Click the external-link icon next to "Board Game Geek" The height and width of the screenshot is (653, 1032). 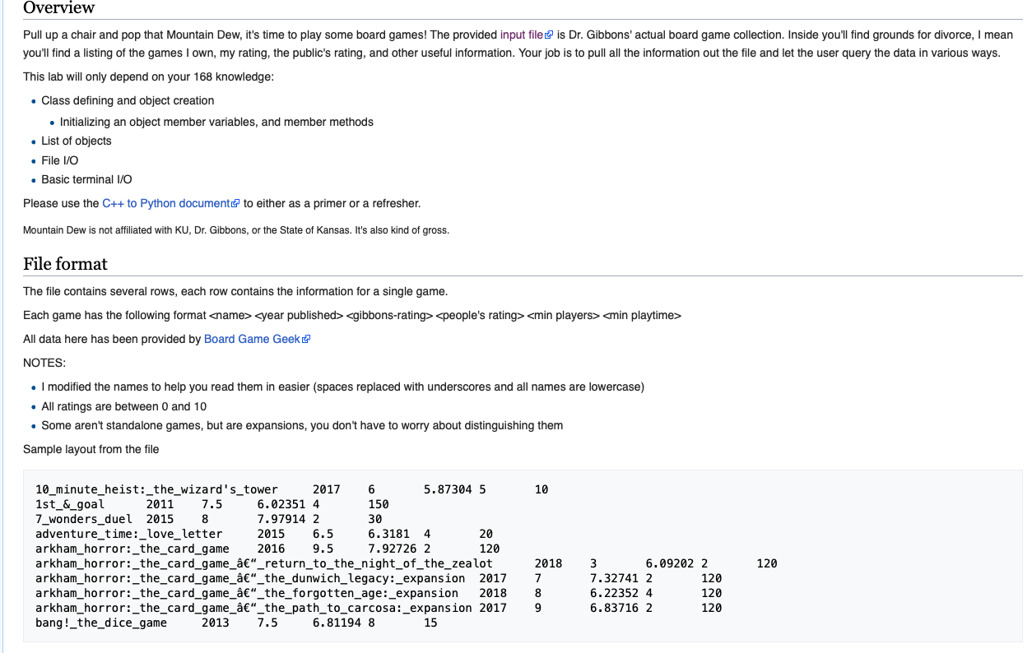307,339
